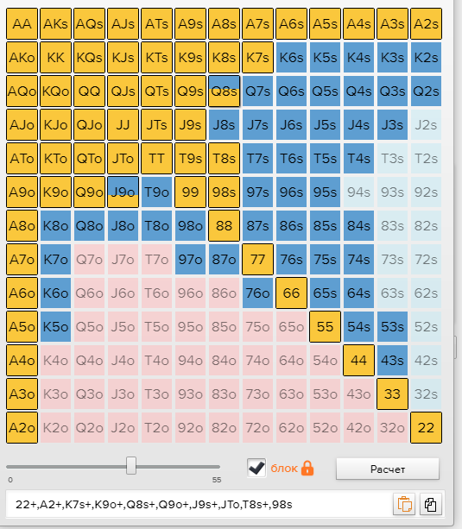
Task: Toggle the J9o hand cell
Action: click(x=123, y=192)
